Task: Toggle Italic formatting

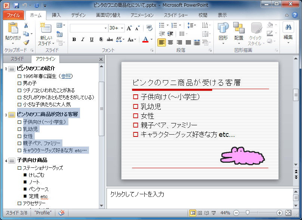Action: point(83,40)
